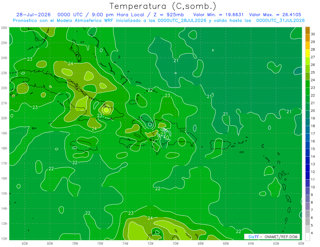Viewport: 320px width, 247px height.
Task: Click 'Valor Max. = 26.4105' in header
Action: point(275,15)
